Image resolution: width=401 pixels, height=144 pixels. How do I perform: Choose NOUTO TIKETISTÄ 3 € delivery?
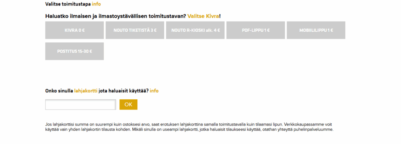point(135,30)
